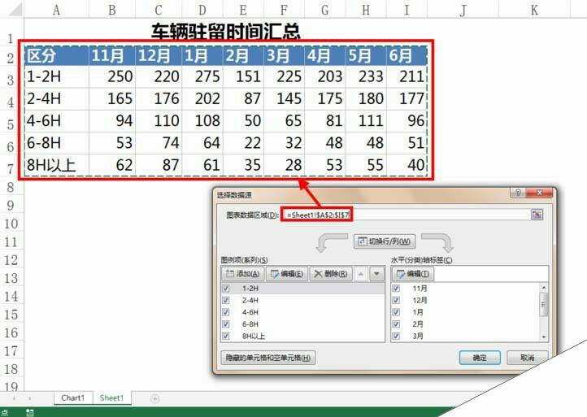Click the 8H以上 row label cell
Screen dimensions: 587x417
click(x=57, y=165)
